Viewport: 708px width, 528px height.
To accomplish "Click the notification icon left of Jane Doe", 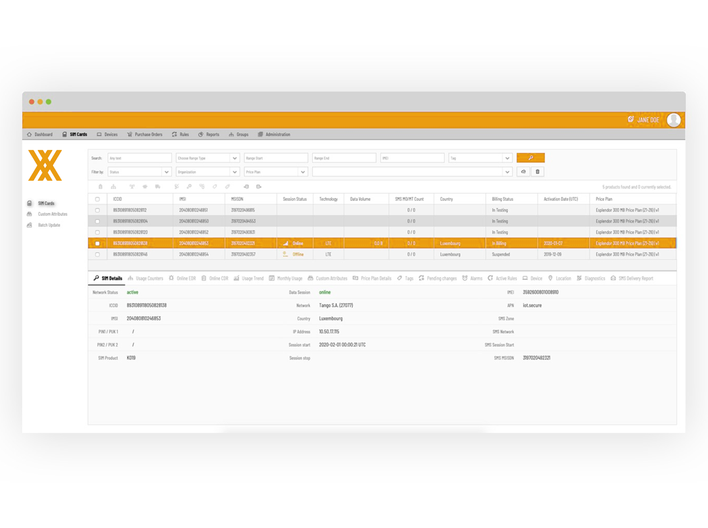I will click(630, 120).
